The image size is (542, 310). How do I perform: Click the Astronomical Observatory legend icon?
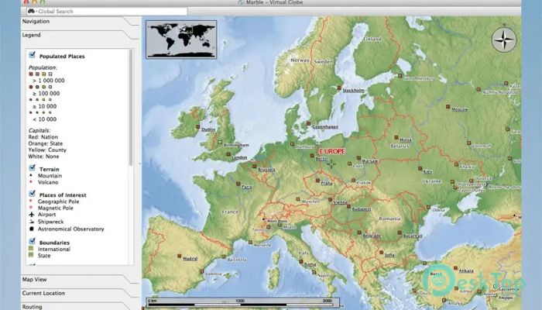point(32,229)
